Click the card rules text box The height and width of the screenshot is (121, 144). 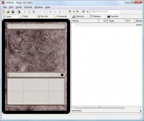36,91
